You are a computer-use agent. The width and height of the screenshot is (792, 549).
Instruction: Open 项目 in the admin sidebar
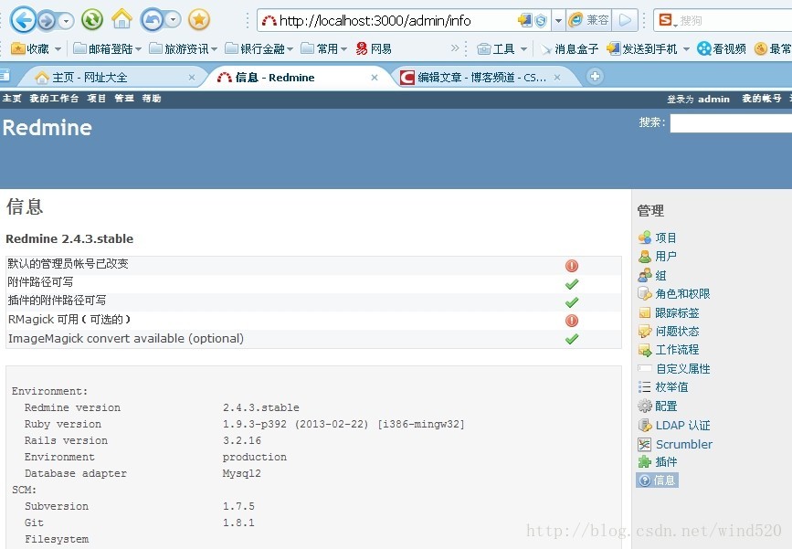pyautogui.click(x=666, y=238)
